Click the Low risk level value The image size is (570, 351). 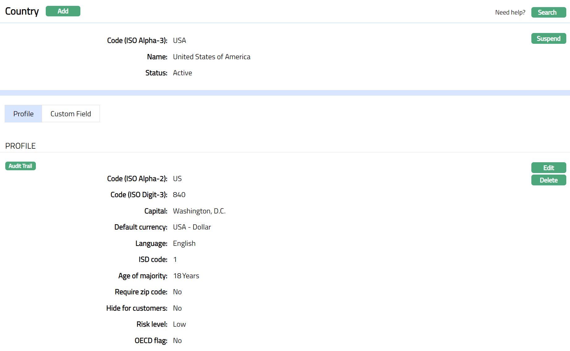tap(179, 324)
